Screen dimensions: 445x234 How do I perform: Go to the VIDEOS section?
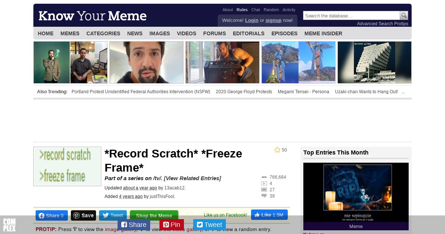pos(187,33)
